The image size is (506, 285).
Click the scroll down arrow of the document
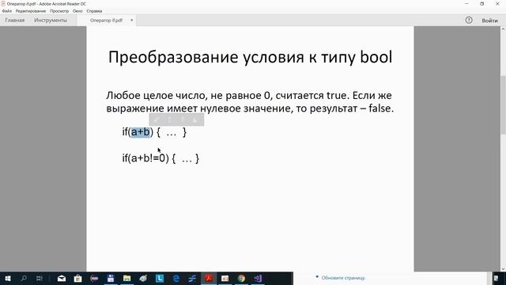click(503, 269)
